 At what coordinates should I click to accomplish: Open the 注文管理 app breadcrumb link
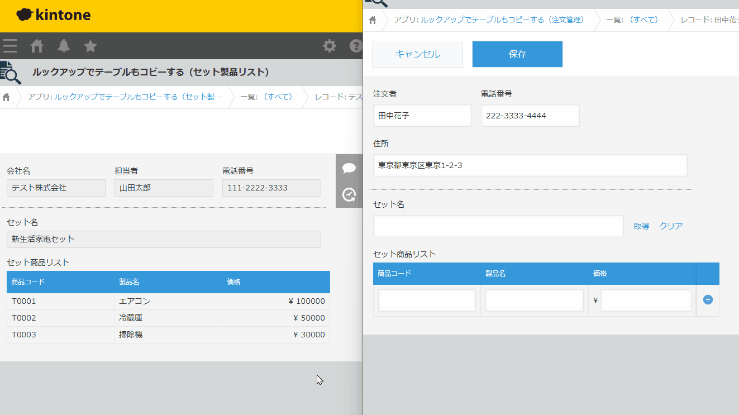489,20
